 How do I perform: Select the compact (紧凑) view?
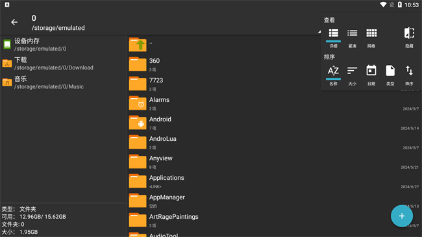(x=352, y=38)
